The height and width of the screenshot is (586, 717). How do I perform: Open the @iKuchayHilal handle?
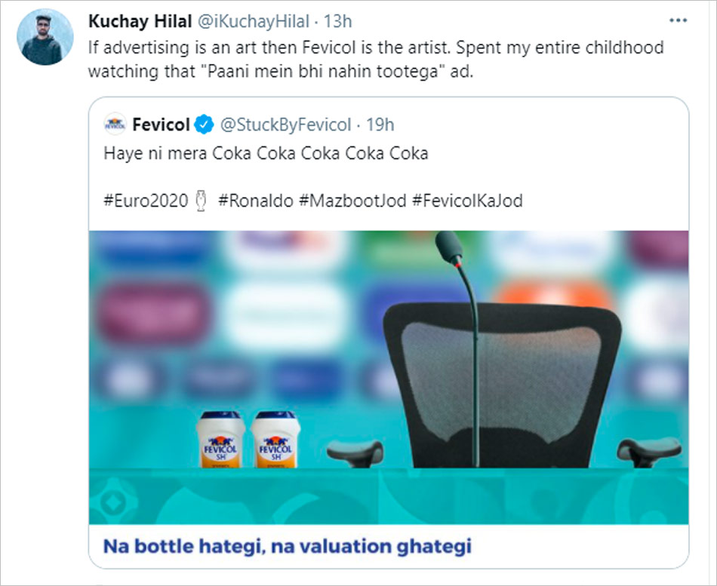click(255, 22)
